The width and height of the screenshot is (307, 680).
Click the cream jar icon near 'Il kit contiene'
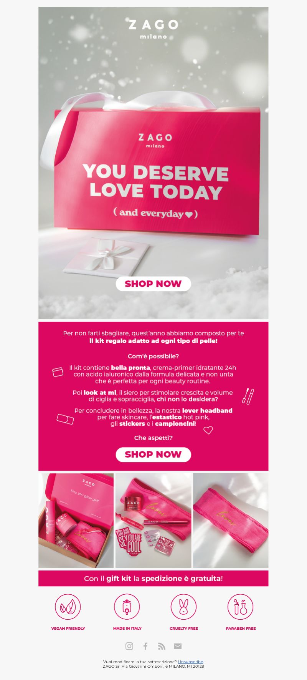pyautogui.click(x=58, y=372)
